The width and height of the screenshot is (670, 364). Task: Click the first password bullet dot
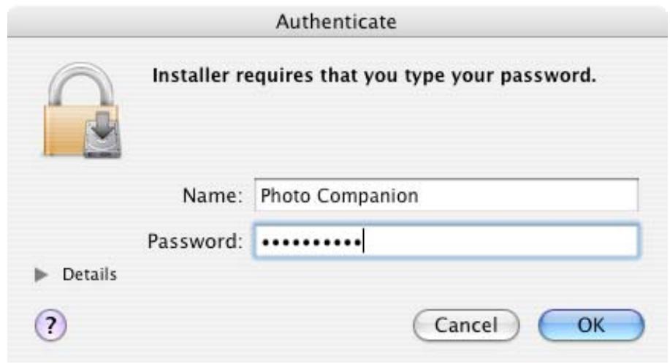tap(266, 243)
